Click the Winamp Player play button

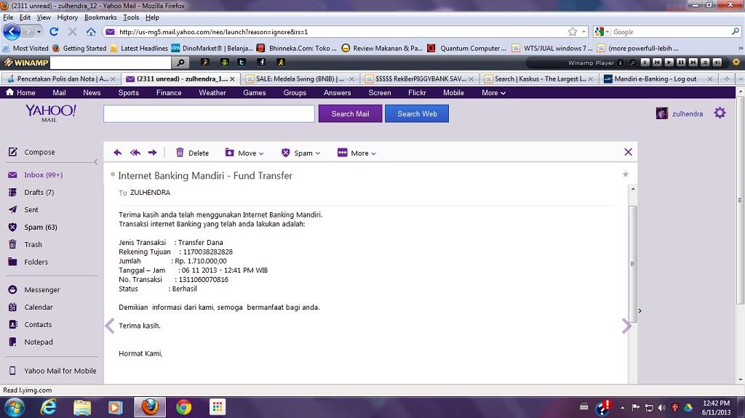coord(669,63)
